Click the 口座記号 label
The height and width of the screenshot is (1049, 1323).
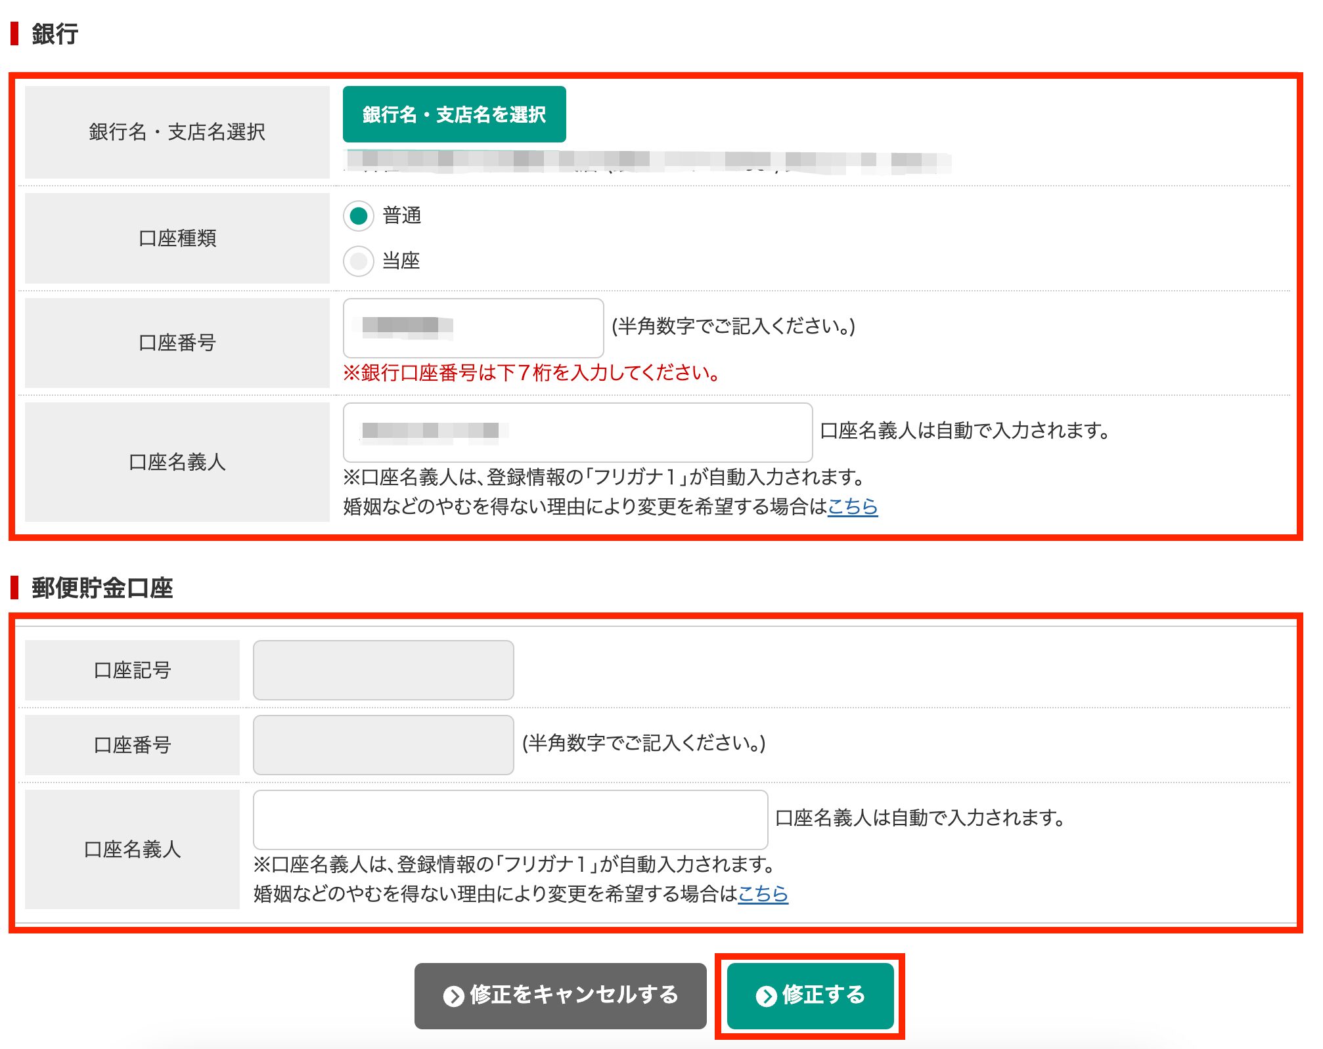point(133,670)
